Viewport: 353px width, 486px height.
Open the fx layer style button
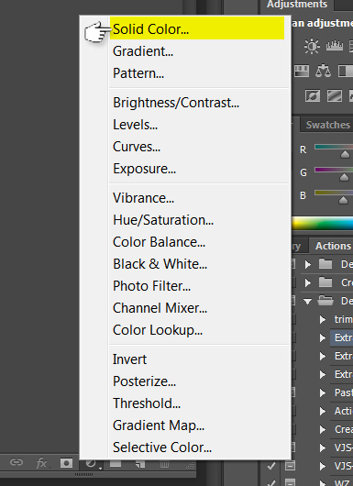click(41, 463)
